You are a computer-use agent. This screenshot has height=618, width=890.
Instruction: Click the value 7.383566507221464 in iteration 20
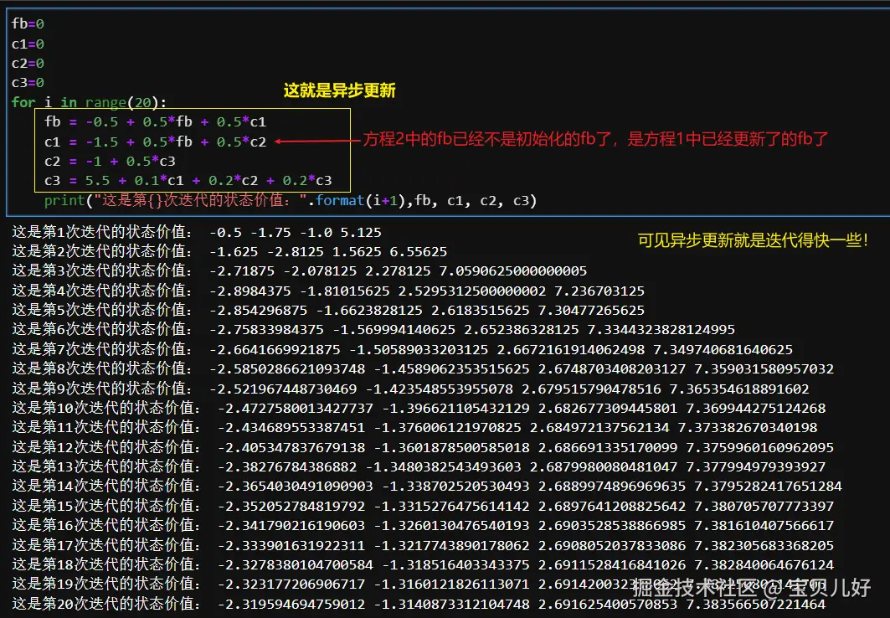755,604
